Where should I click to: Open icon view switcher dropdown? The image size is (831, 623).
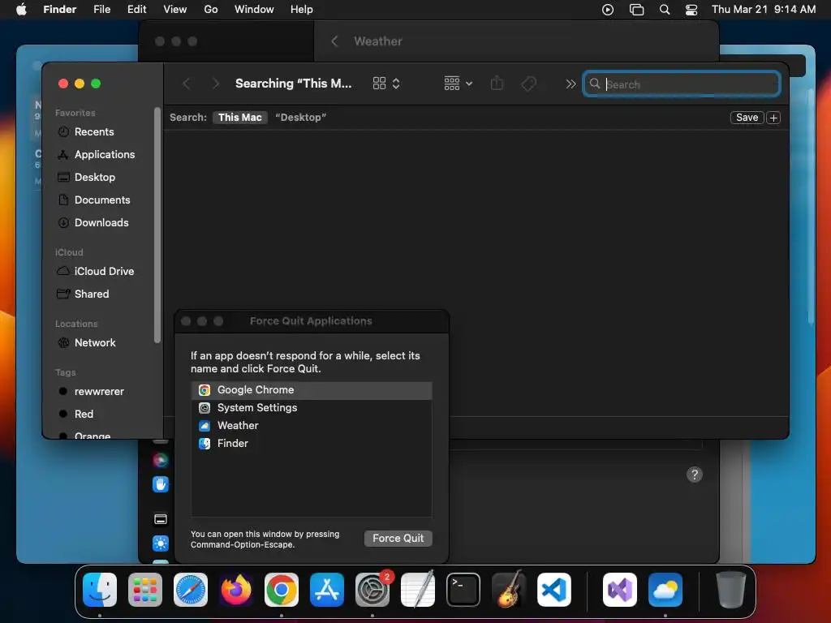point(386,84)
